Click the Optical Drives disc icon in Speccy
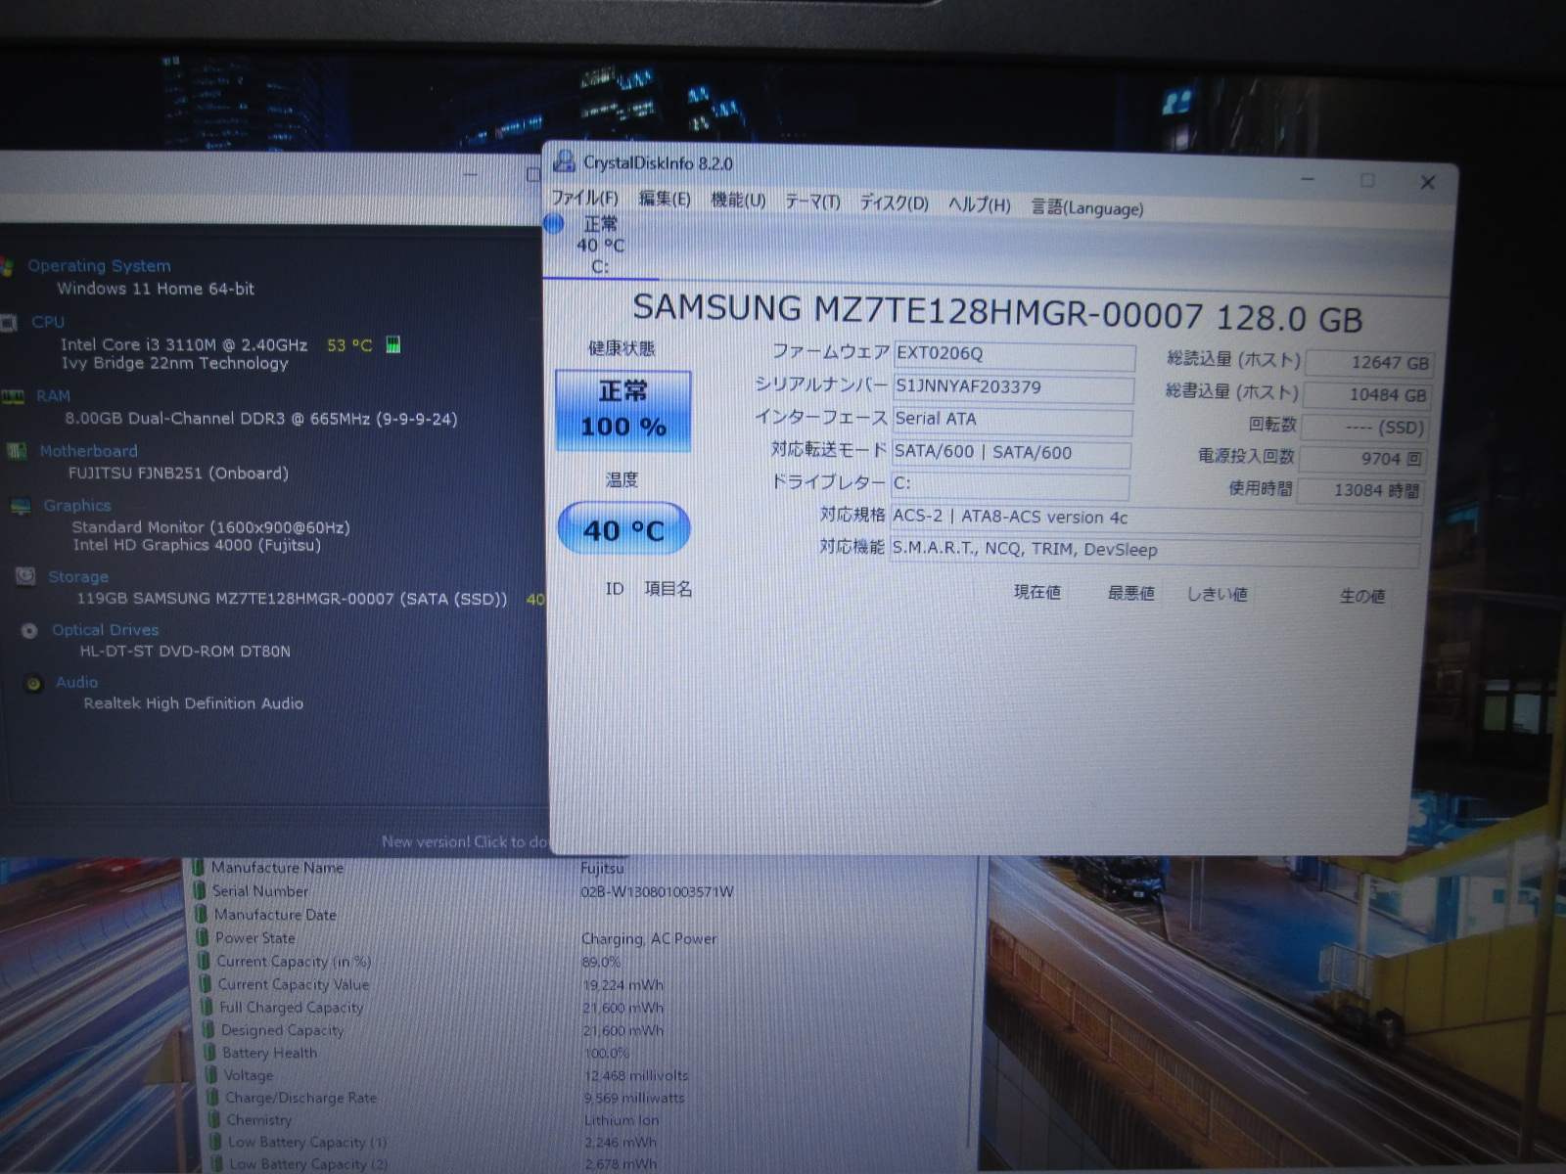The image size is (1566, 1174). pyautogui.click(x=29, y=630)
